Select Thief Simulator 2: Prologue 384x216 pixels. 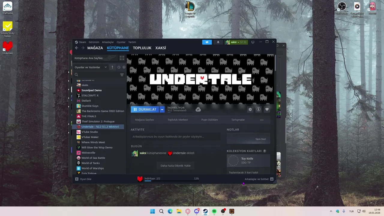click(98, 121)
